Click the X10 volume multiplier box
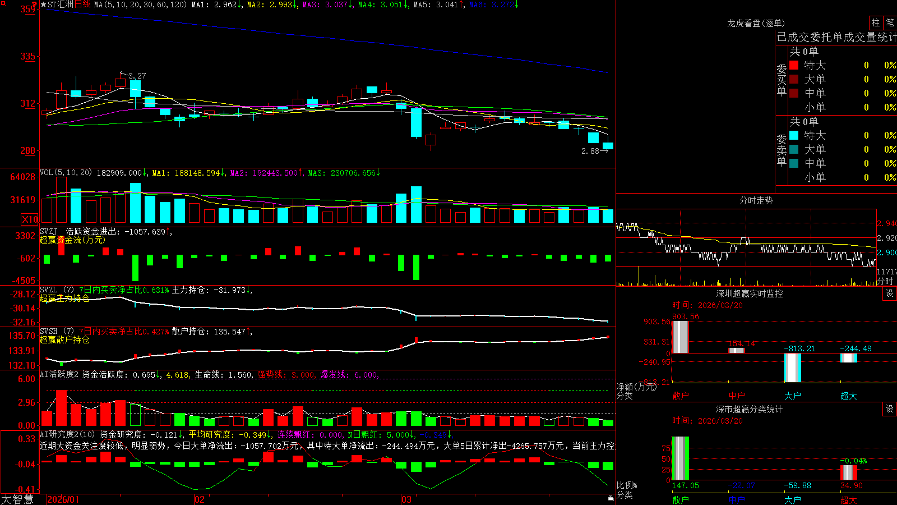Viewport: 897px width, 505px height. click(x=30, y=219)
